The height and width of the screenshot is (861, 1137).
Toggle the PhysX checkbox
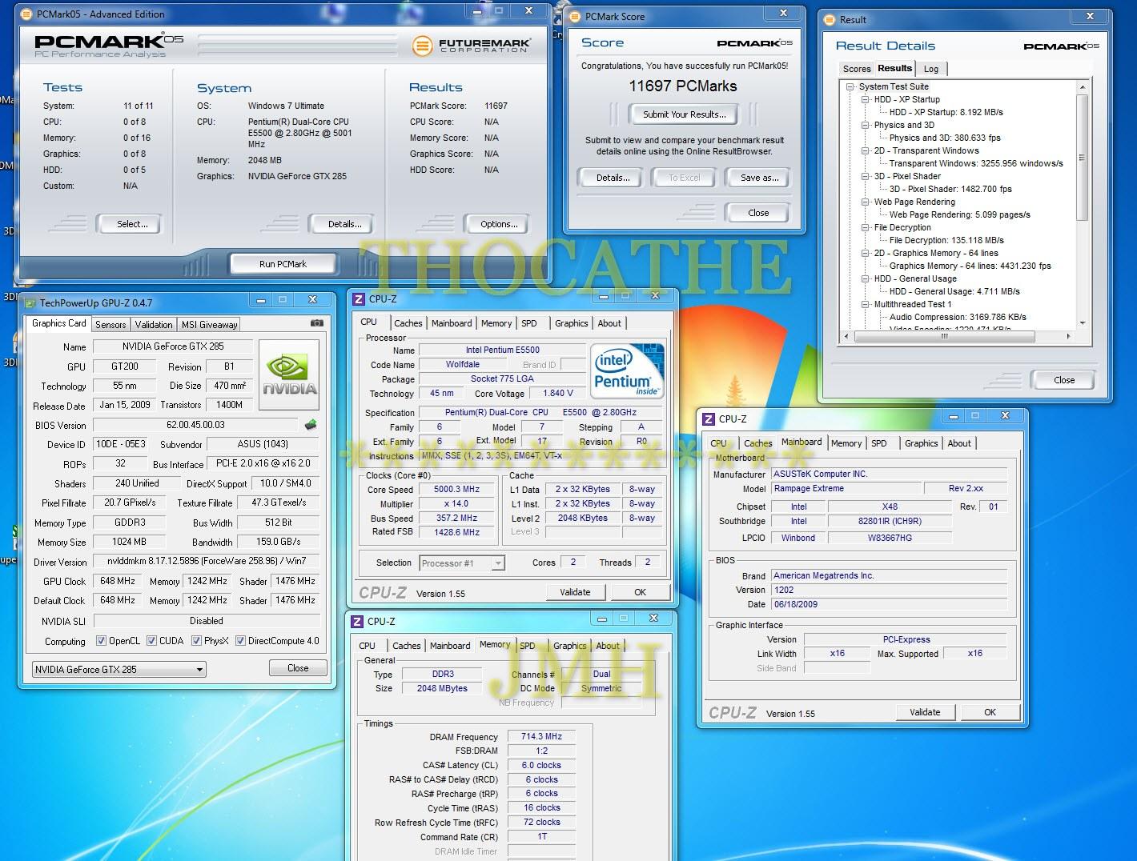196,641
